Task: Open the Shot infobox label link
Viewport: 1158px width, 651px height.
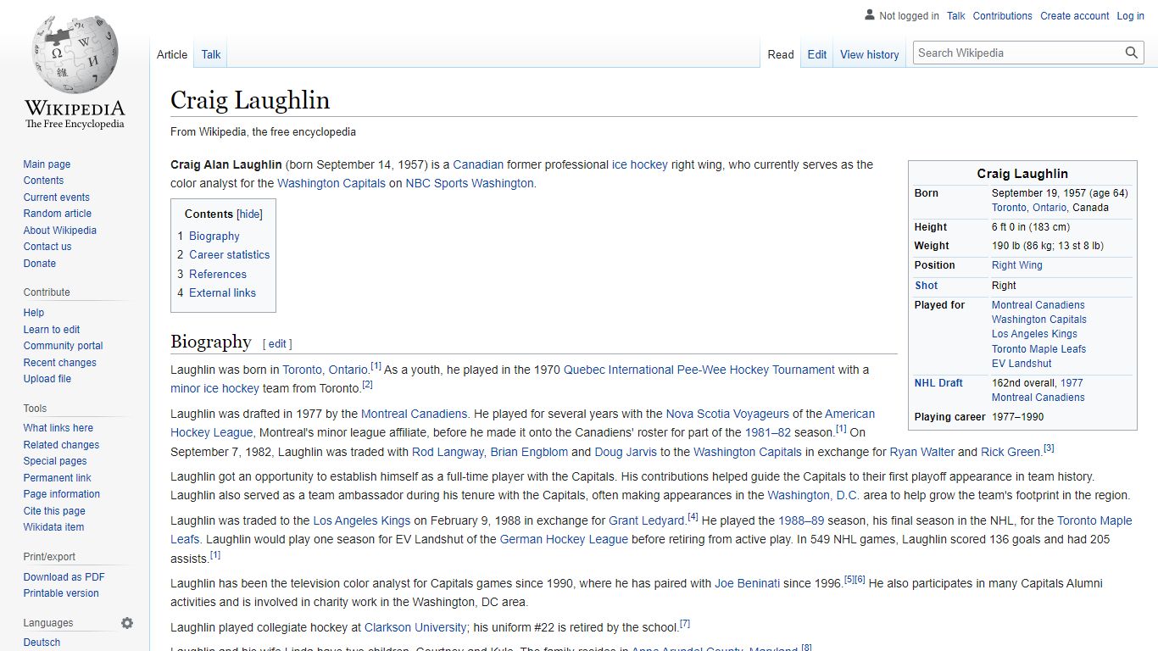Action: [927, 286]
